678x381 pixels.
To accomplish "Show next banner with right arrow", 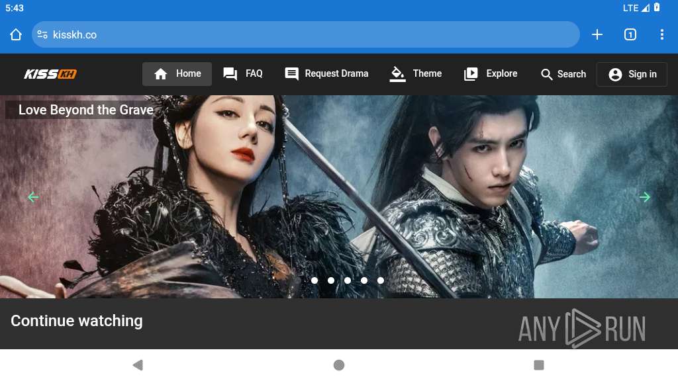I will pyautogui.click(x=645, y=197).
